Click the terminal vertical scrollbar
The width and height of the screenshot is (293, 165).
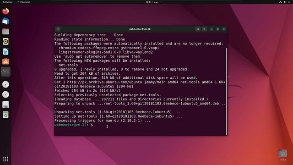point(227,91)
